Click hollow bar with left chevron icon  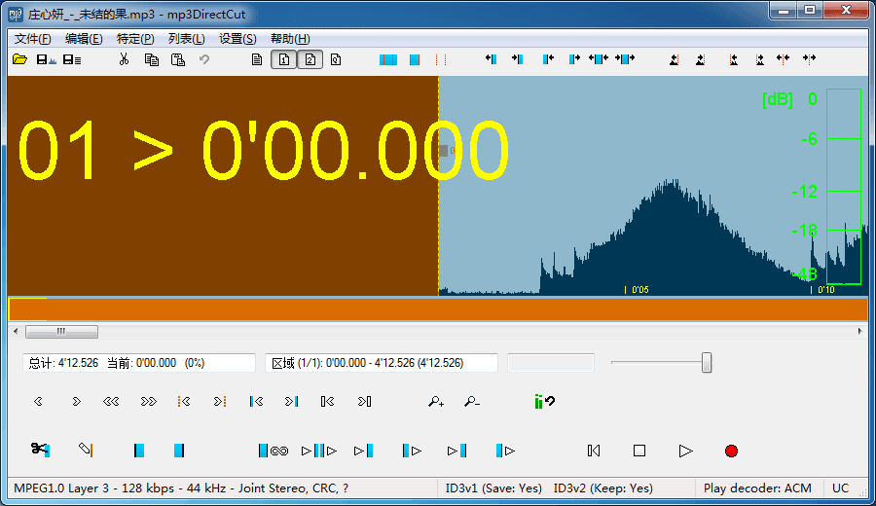coord(327,401)
